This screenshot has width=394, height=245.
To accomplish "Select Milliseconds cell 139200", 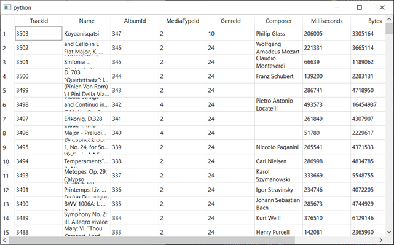I will coord(326,76).
